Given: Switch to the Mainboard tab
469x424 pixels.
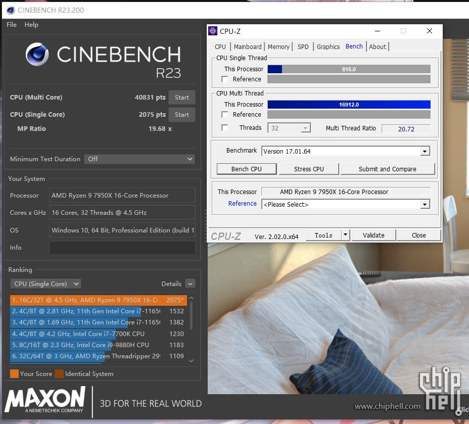Looking at the screenshot, I should click(247, 46).
